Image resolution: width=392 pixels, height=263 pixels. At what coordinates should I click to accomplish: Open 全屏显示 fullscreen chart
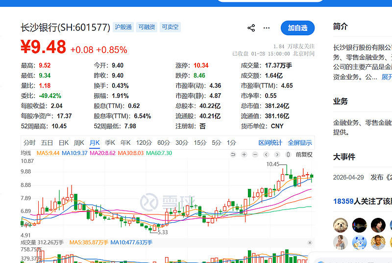300,143
